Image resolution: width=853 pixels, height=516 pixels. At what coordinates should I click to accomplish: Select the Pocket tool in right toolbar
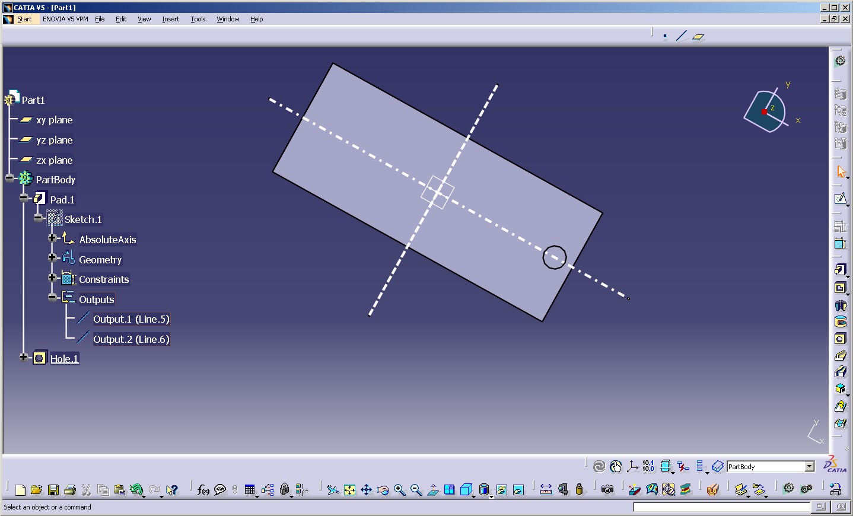point(840,288)
